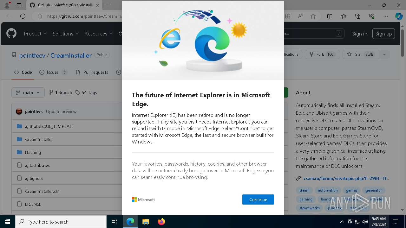Open the cs.rin.ru forum link
Screen dimensions: 406x228
click(x=346, y=178)
